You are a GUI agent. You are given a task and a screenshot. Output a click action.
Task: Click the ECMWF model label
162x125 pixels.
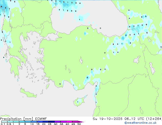pos(41,119)
